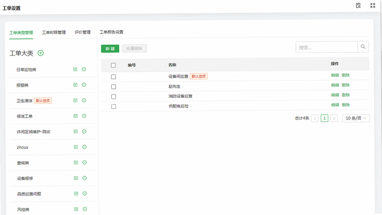Screen dimensions: 382x215
Task: Open the 10 条/页 page size dropdown
Action: [x=356, y=118]
